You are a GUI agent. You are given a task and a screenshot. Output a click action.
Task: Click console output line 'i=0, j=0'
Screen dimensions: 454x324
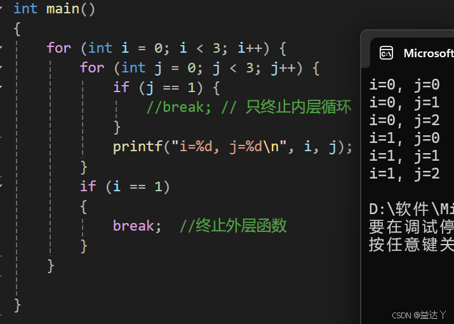click(404, 85)
